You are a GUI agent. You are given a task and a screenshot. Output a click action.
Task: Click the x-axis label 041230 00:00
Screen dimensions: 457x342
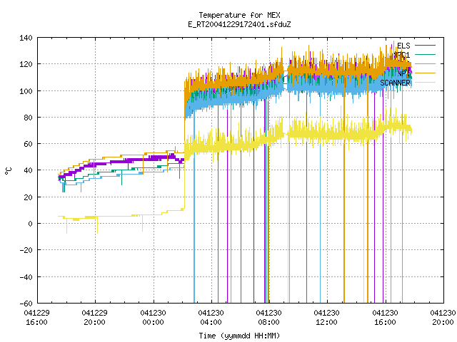(x=153, y=318)
